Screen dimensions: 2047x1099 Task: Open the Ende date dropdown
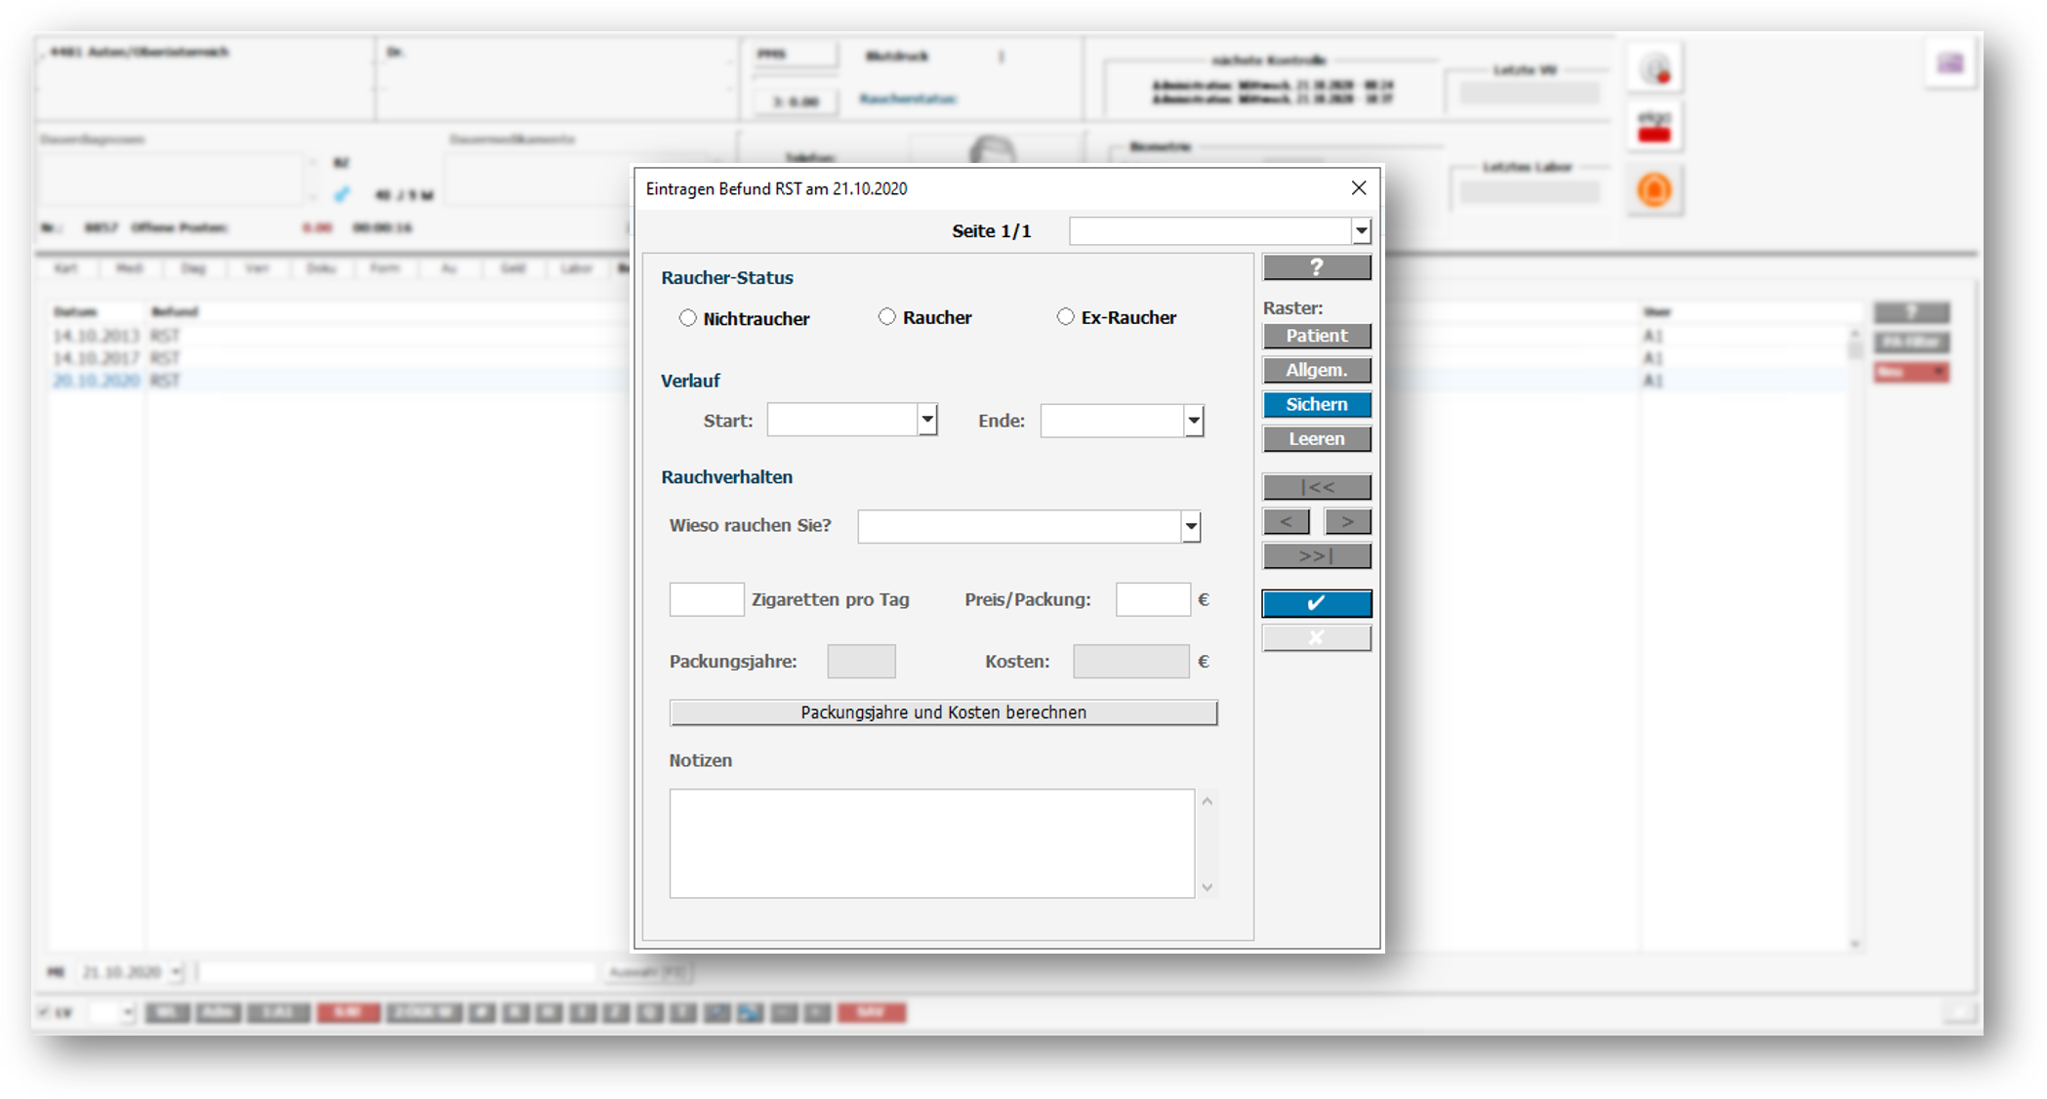pos(1193,421)
